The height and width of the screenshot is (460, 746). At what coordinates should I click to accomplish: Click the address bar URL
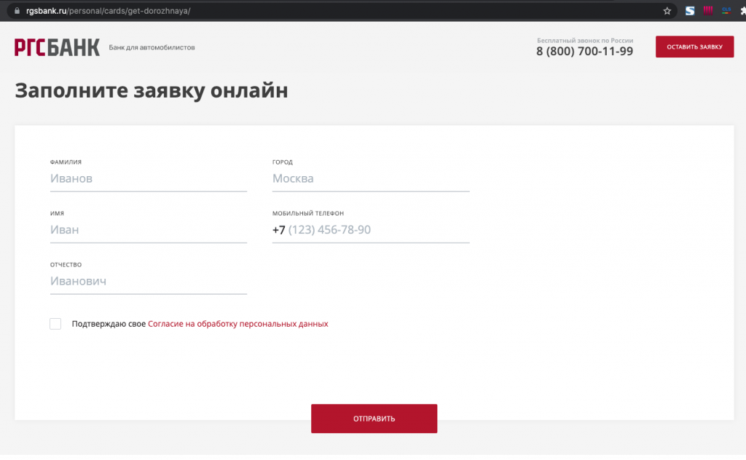pos(108,11)
